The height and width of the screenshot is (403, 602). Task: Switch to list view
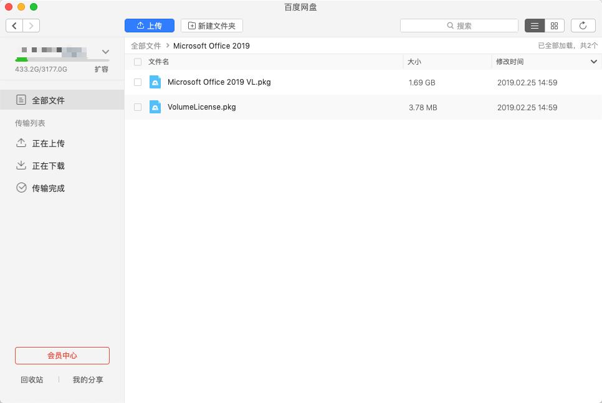(x=535, y=26)
